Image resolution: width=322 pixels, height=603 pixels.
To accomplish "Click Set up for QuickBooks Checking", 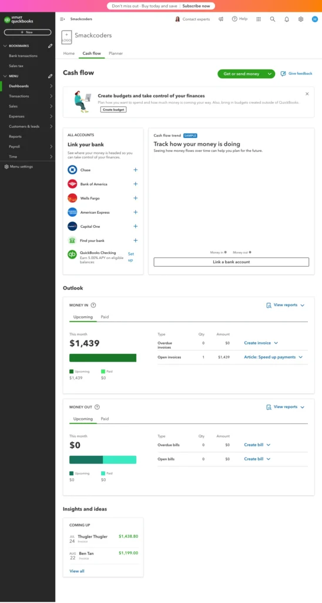I will point(131,257).
